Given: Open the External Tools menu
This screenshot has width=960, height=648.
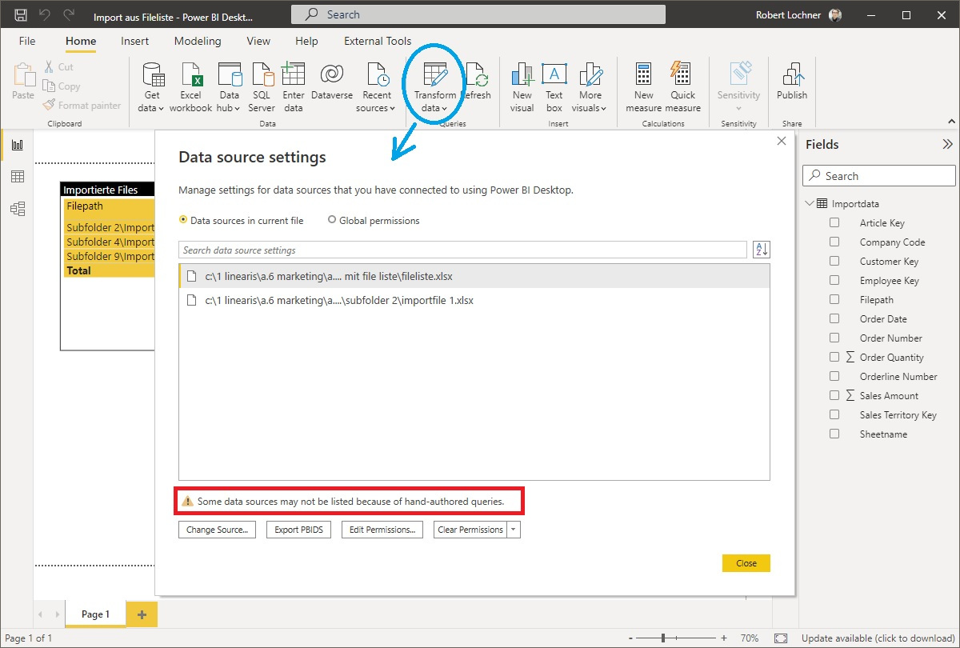Looking at the screenshot, I should coord(377,41).
